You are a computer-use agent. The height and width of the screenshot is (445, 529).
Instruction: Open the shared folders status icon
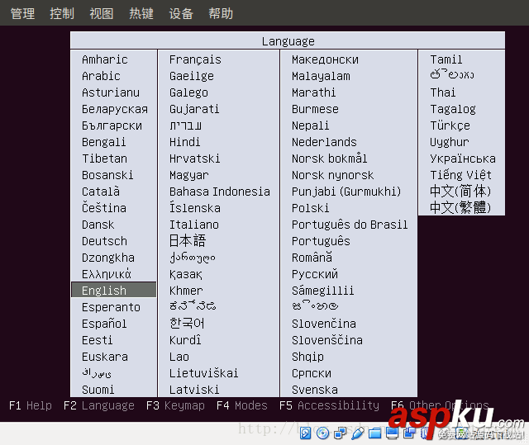pyautogui.click(x=374, y=433)
